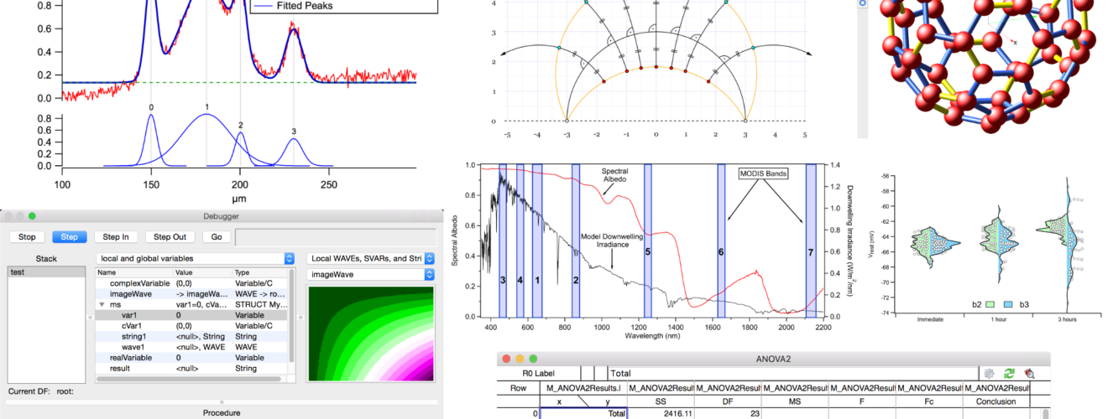Open the imageWave selection dropdown

click(370, 275)
